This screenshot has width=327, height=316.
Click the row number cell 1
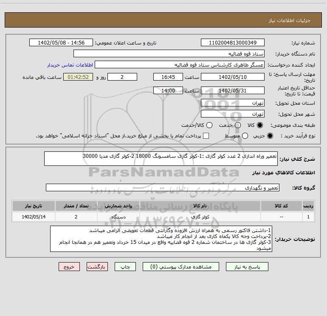click(x=308, y=217)
